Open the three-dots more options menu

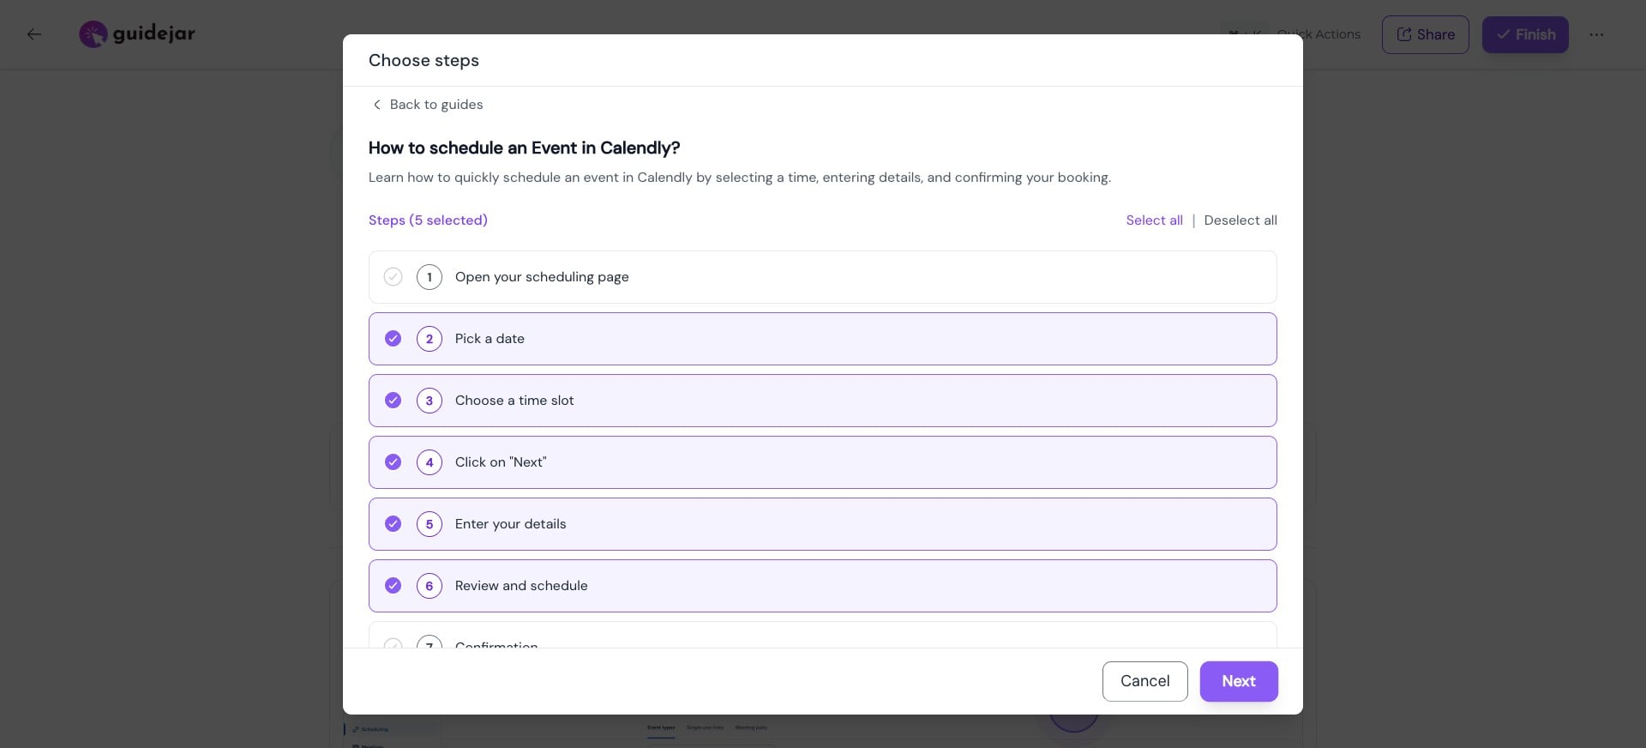point(1596,34)
